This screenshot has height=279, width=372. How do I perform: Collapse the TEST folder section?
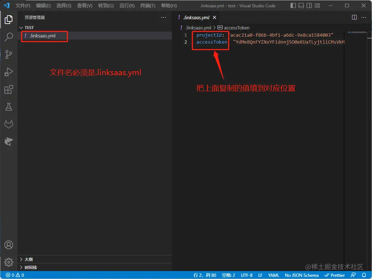[95, 28]
